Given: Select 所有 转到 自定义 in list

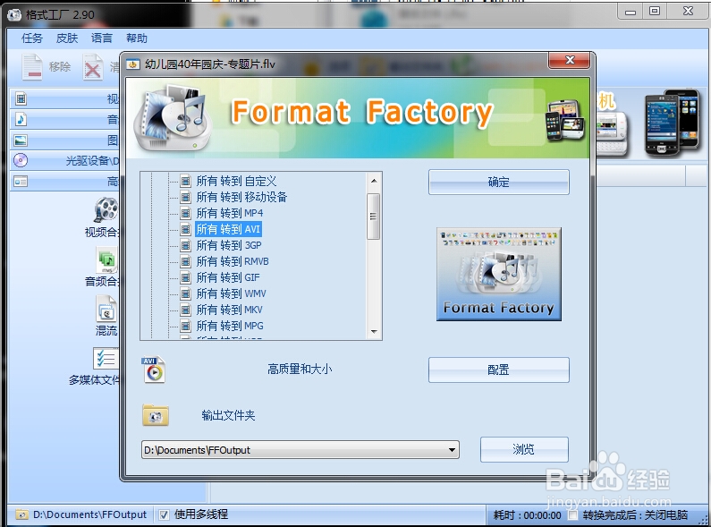Looking at the screenshot, I should pos(236,182).
